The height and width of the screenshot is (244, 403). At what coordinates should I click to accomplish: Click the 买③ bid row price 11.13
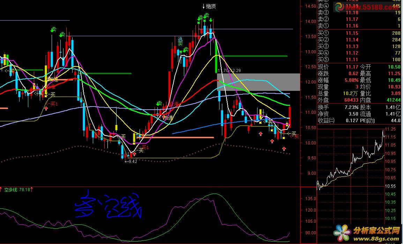352,46
